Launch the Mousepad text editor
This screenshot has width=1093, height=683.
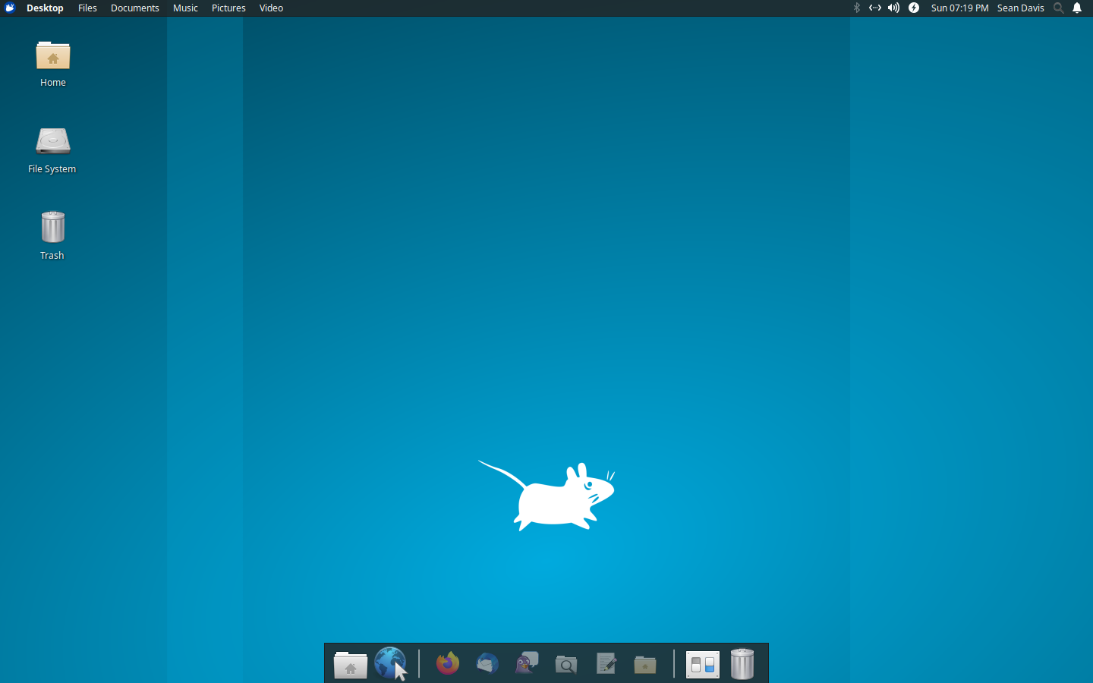(606, 664)
